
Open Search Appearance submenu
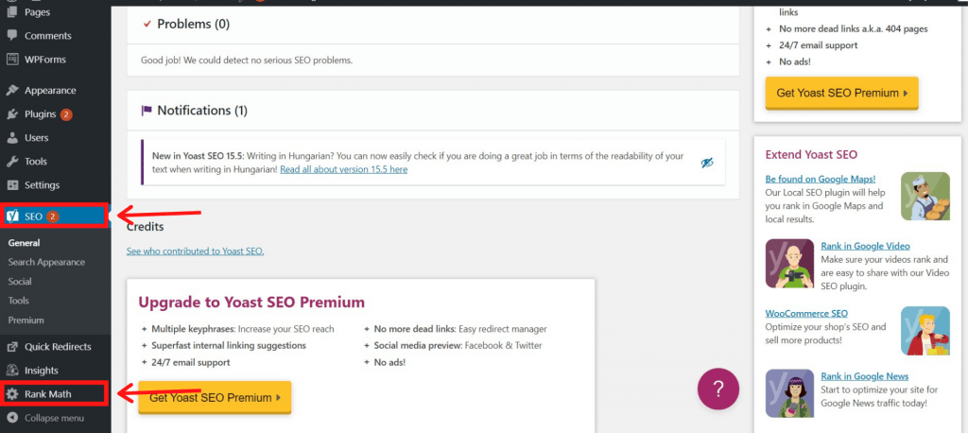46,262
